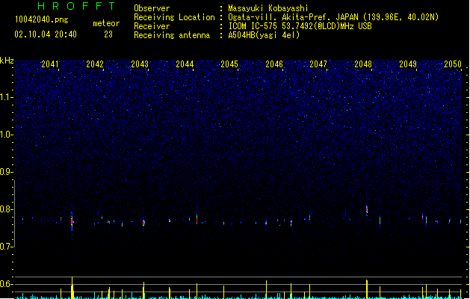Click the 1.1 kHz axis label
470x299 pixels.
pyautogui.click(x=7, y=97)
